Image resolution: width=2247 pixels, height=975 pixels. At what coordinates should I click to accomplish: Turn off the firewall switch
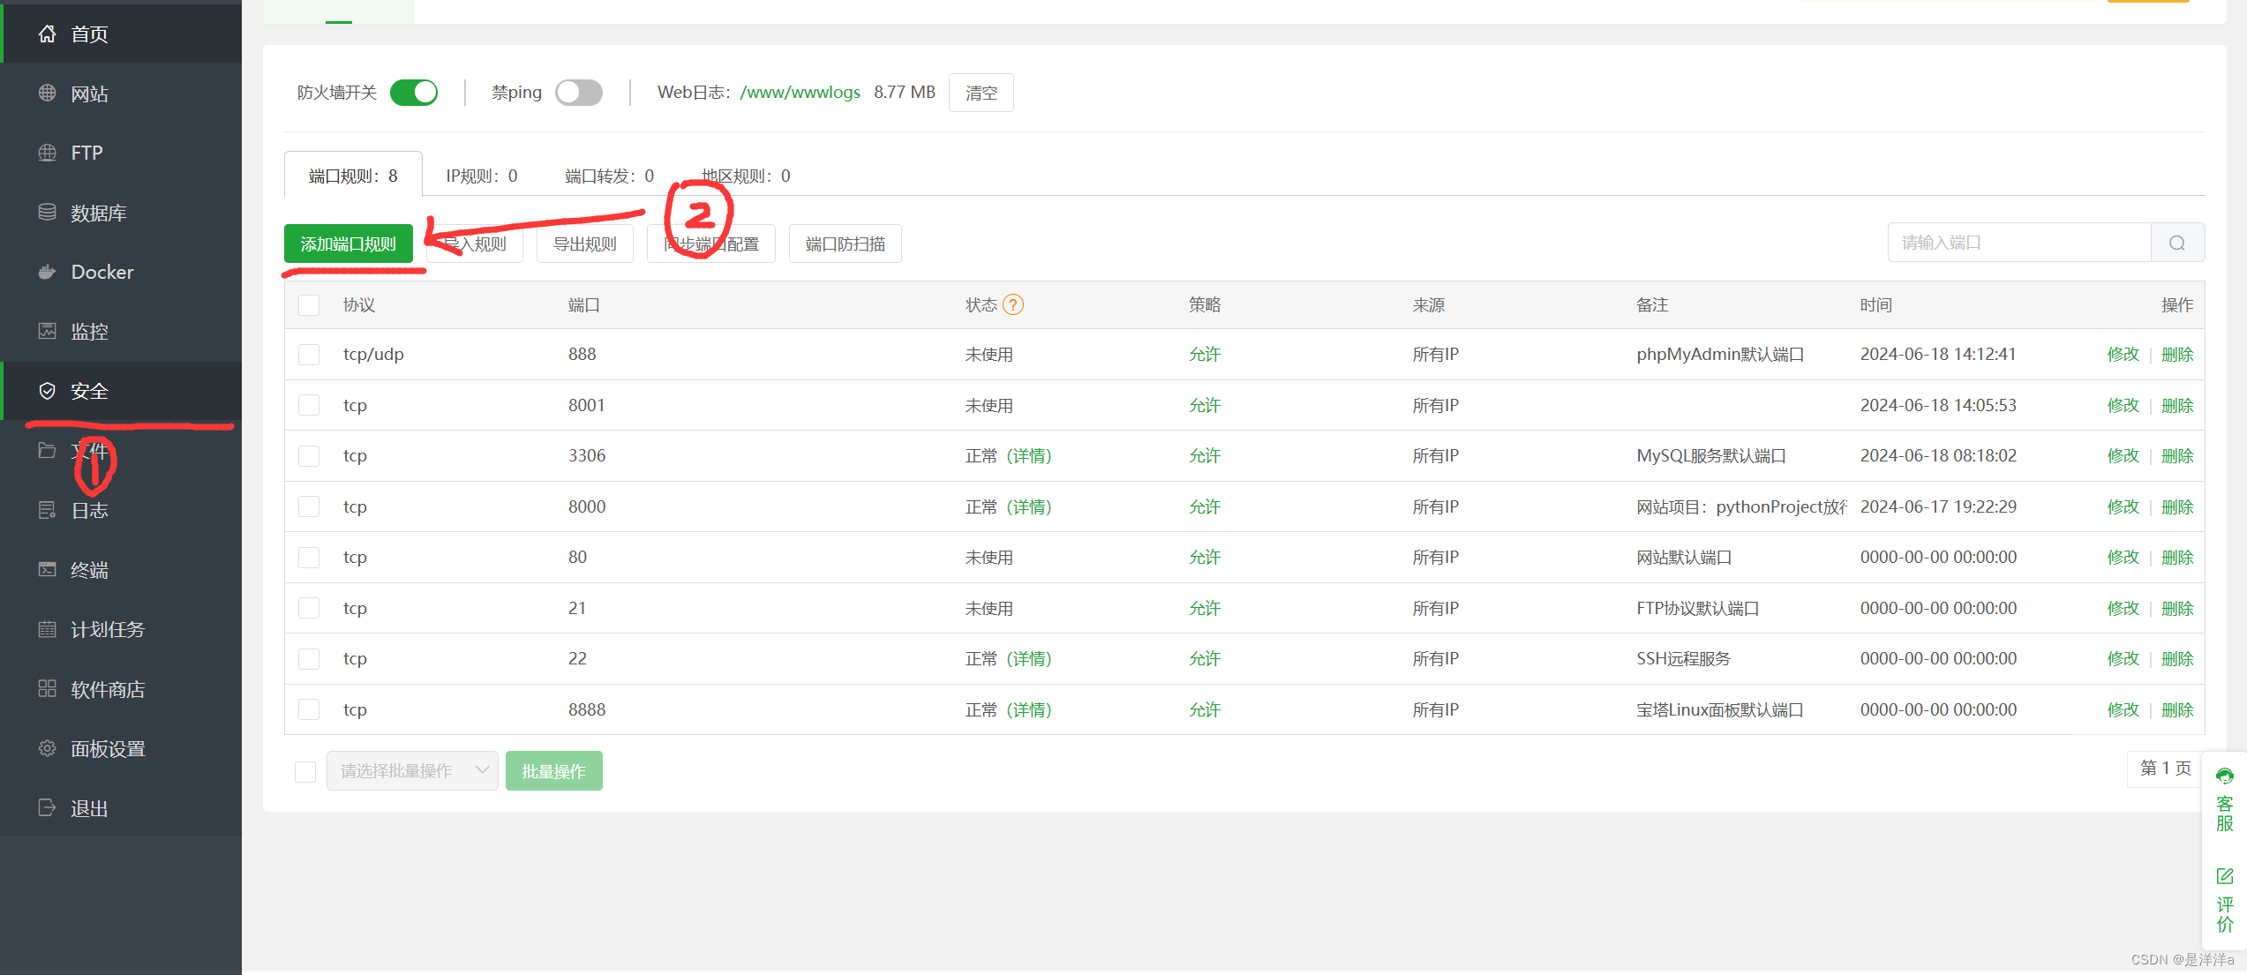click(414, 93)
